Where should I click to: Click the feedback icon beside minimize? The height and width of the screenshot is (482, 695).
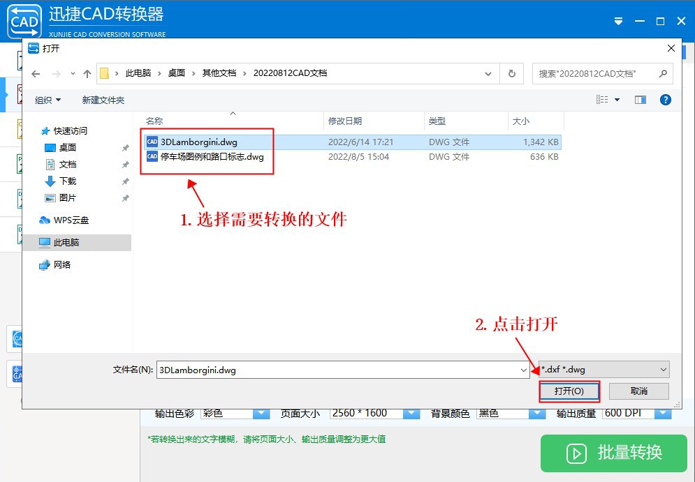click(617, 21)
